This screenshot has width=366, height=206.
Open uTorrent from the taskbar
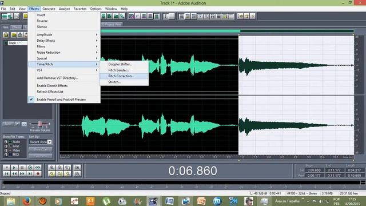[x=106, y=201]
